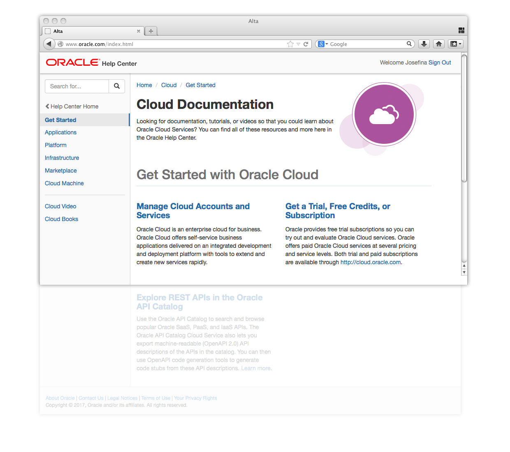Go back with the browser back arrow
The height and width of the screenshot is (452, 510).
(x=49, y=44)
